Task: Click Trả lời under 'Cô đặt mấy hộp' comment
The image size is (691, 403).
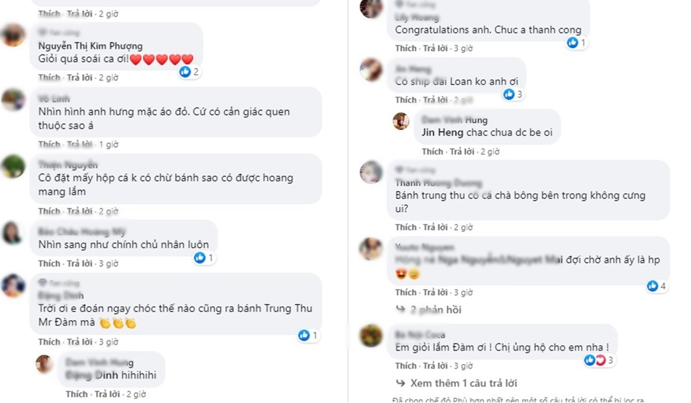Action: tap(79, 211)
